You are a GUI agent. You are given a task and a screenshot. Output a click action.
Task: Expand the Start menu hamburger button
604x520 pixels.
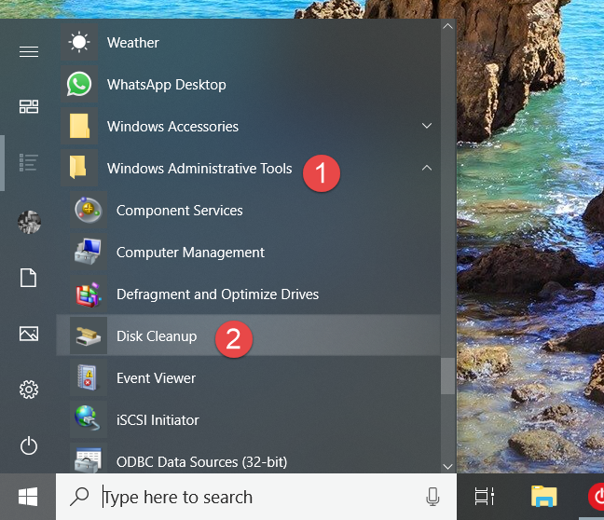pos(29,51)
